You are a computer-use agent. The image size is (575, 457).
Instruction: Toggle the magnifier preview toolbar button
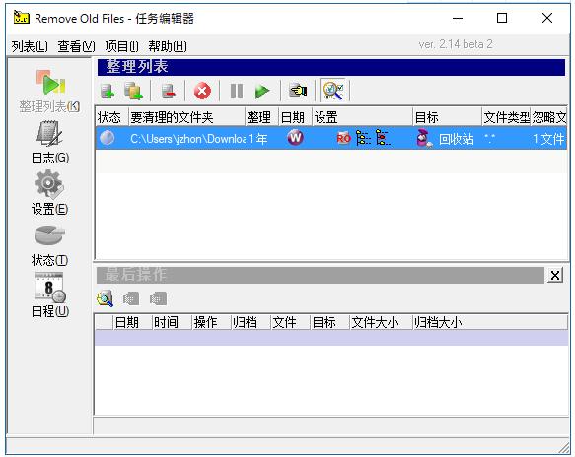(333, 91)
